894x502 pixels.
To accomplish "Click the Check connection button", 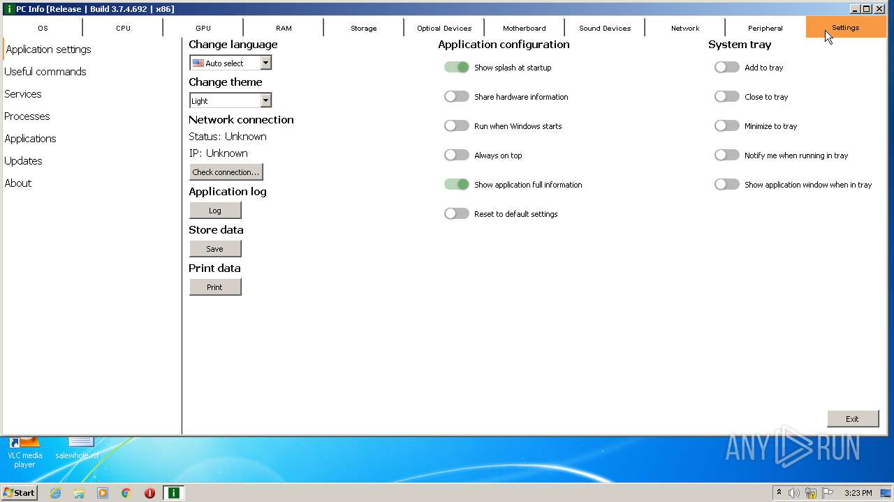I will coord(226,172).
